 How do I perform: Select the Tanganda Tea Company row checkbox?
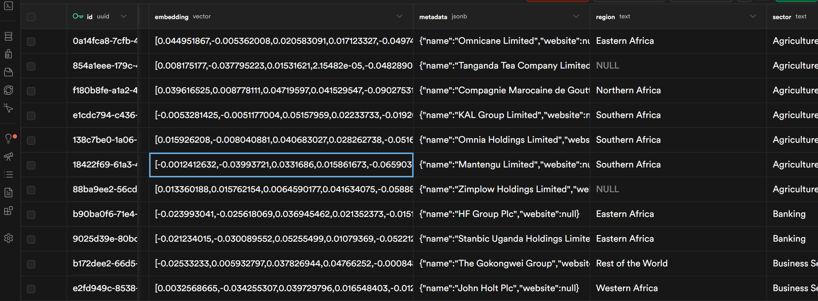point(31,66)
